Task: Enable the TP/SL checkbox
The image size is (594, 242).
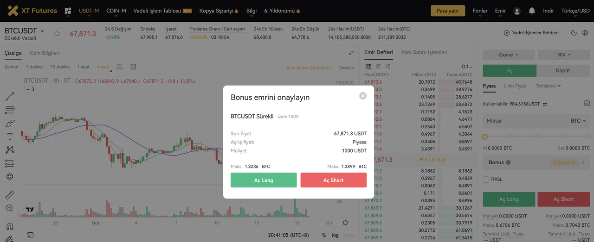Action: point(486,180)
